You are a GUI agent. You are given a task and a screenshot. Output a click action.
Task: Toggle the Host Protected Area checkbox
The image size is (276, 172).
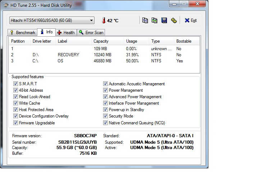click(15, 110)
